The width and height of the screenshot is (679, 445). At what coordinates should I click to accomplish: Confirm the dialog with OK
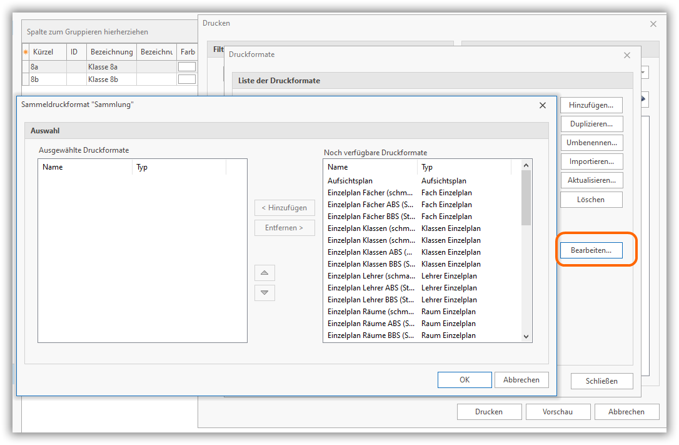point(464,380)
